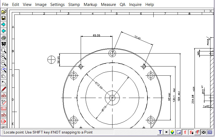This screenshot has width=215, height=137.
Task: Toggle the small x point marker button
Action: pos(166,132)
